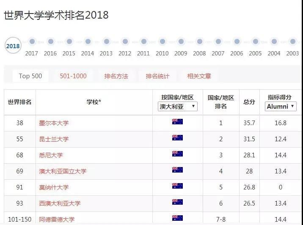This screenshot has width=303, height=225.
Task: Click world rank cell 93
Action: (x=20, y=203)
